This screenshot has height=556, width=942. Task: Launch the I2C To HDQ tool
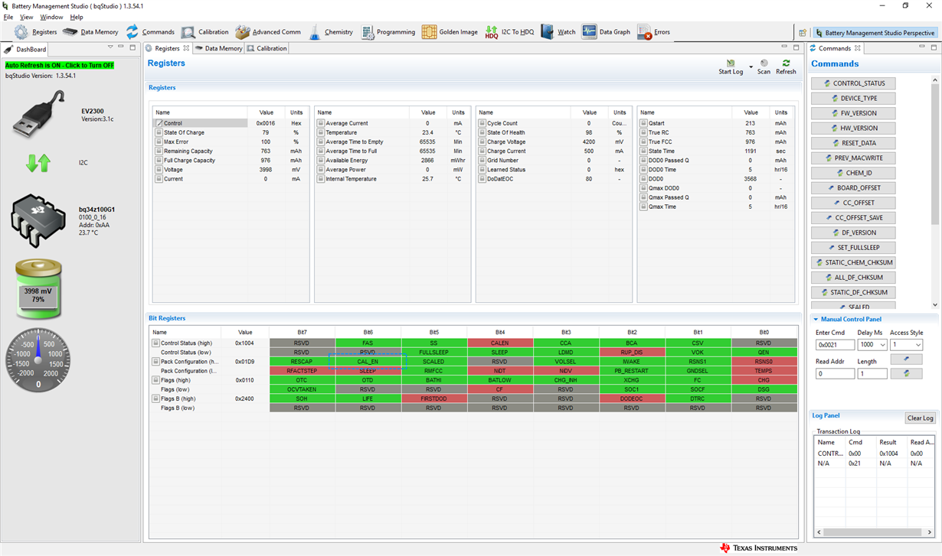point(509,32)
